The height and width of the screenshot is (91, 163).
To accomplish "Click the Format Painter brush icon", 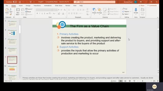I will click(x=11, y=14).
